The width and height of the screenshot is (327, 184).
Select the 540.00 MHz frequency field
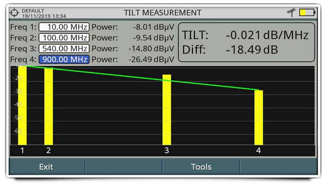click(64, 49)
